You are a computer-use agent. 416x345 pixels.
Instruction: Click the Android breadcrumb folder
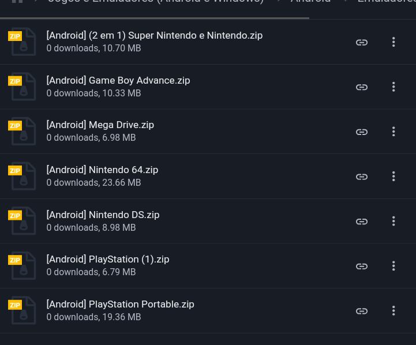point(310,1)
